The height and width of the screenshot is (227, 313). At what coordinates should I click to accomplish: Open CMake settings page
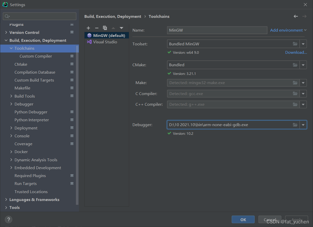21,64
